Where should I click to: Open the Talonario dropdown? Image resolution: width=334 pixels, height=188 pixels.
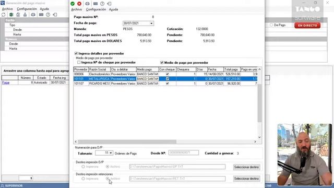tap(111, 153)
